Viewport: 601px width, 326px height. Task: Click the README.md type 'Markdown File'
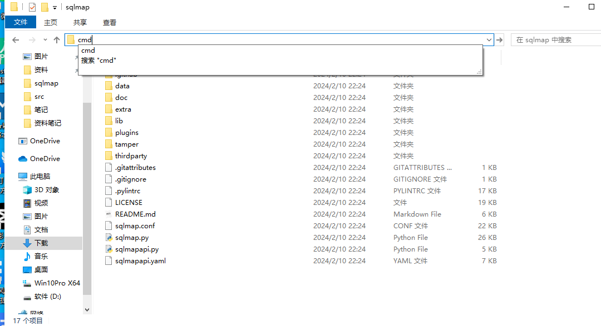point(417,214)
